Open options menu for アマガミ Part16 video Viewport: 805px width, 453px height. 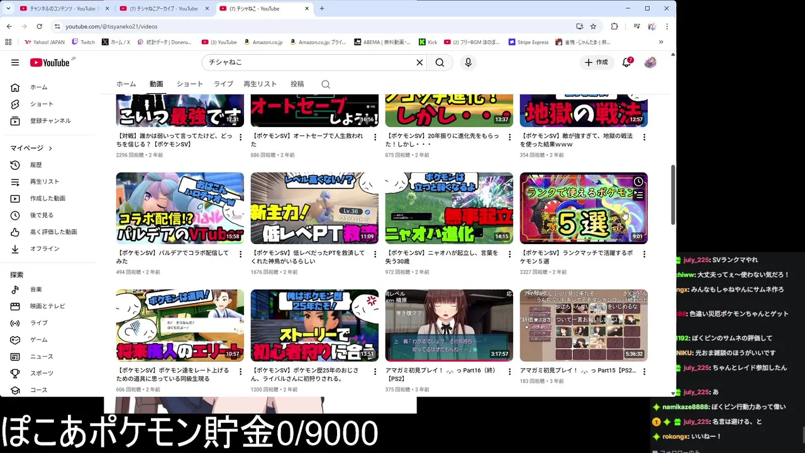click(x=509, y=372)
